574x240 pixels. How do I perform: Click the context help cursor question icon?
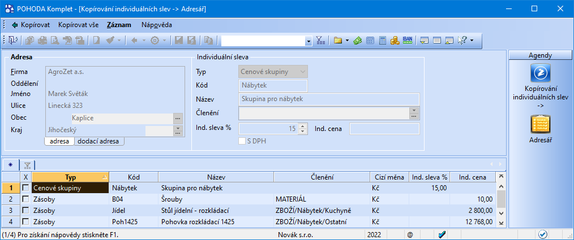tap(462, 41)
